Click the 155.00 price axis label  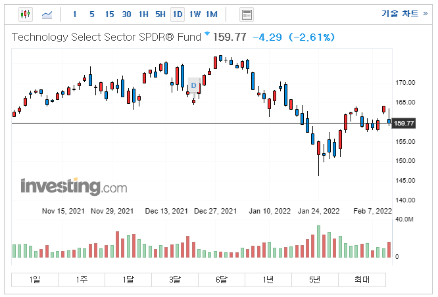pos(405,142)
